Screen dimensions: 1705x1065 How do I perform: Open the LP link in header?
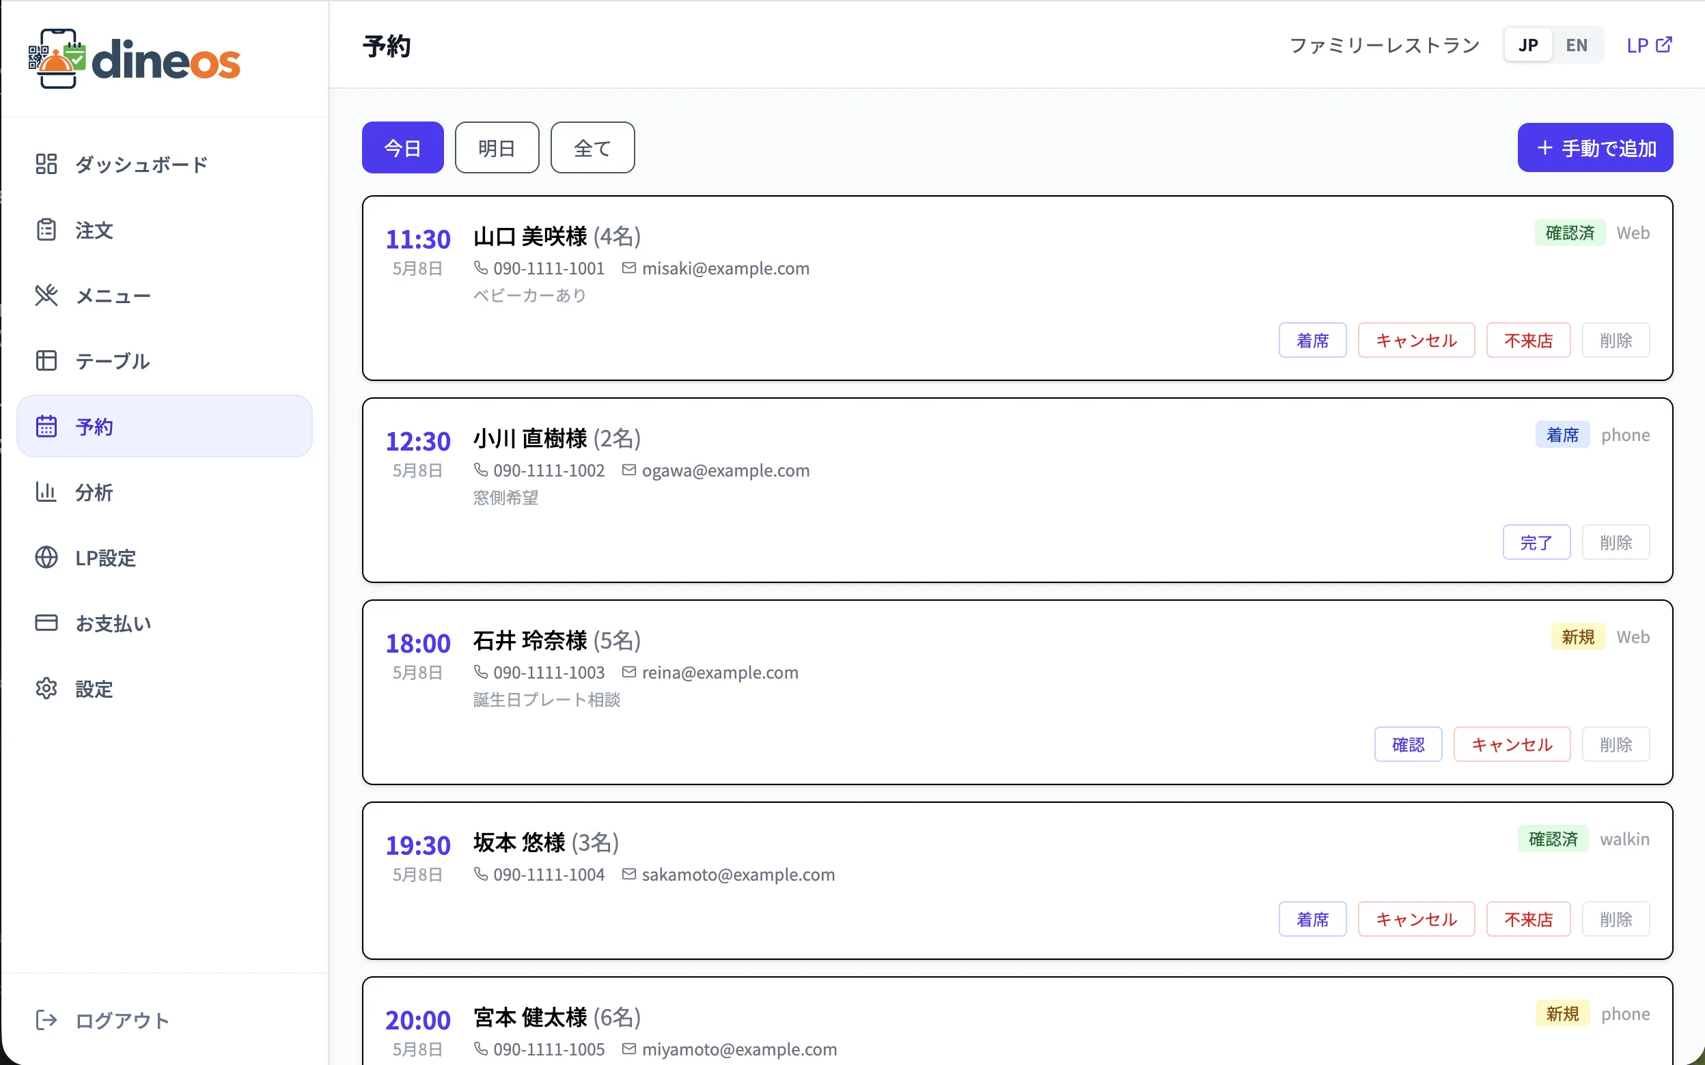[x=1648, y=45]
